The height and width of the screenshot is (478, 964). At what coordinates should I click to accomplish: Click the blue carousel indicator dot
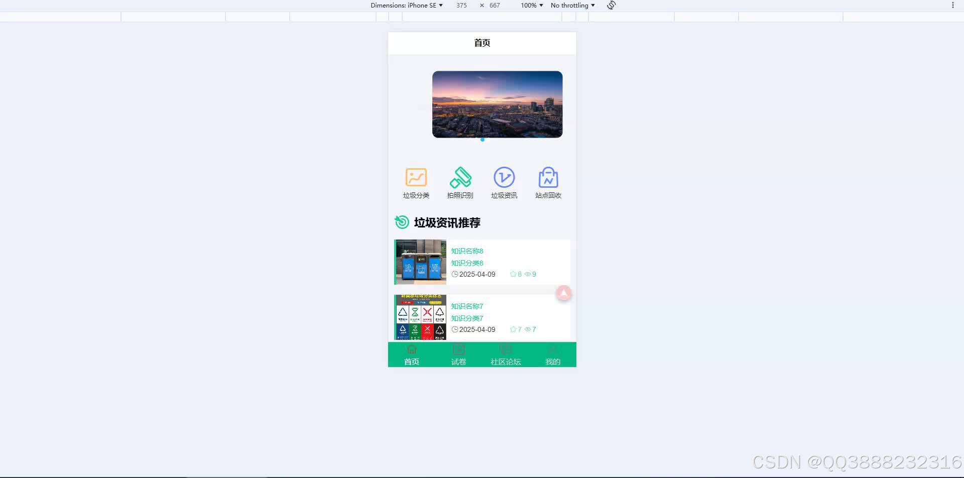[x=483, y=140]
